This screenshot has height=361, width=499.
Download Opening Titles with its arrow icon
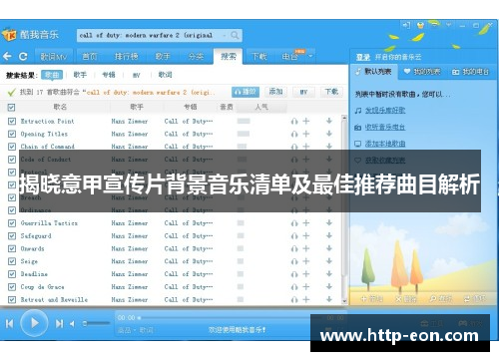(329, 134)
